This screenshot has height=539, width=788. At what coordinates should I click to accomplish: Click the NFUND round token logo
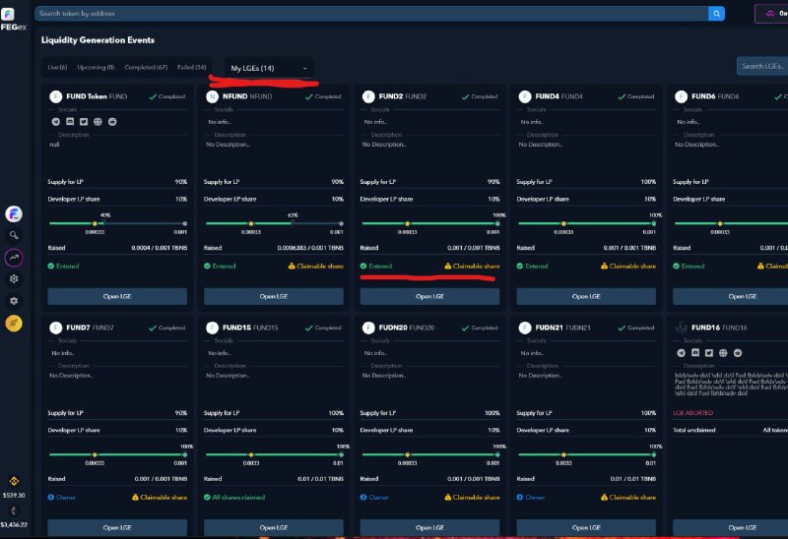tap(212, 96)
